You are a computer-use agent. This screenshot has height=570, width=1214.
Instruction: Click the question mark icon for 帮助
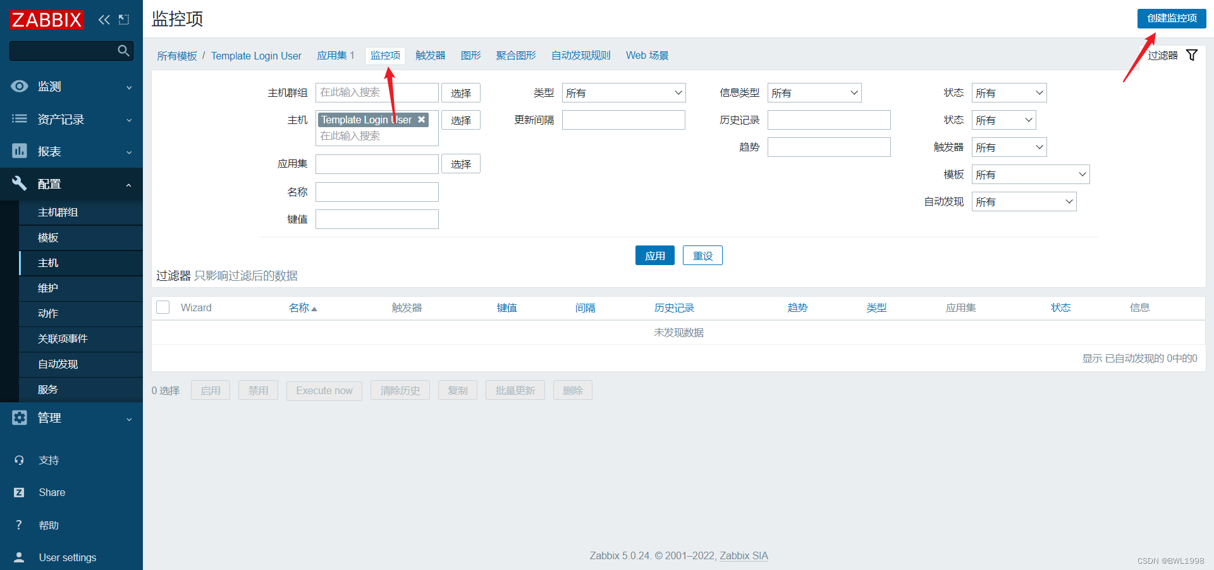point(19,525)
